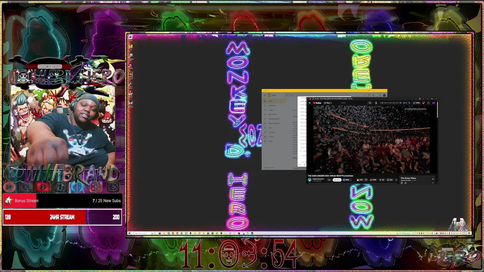Click the TikTok social icon on overlay
The image size is (484, 272).
(x=61, y=187)
